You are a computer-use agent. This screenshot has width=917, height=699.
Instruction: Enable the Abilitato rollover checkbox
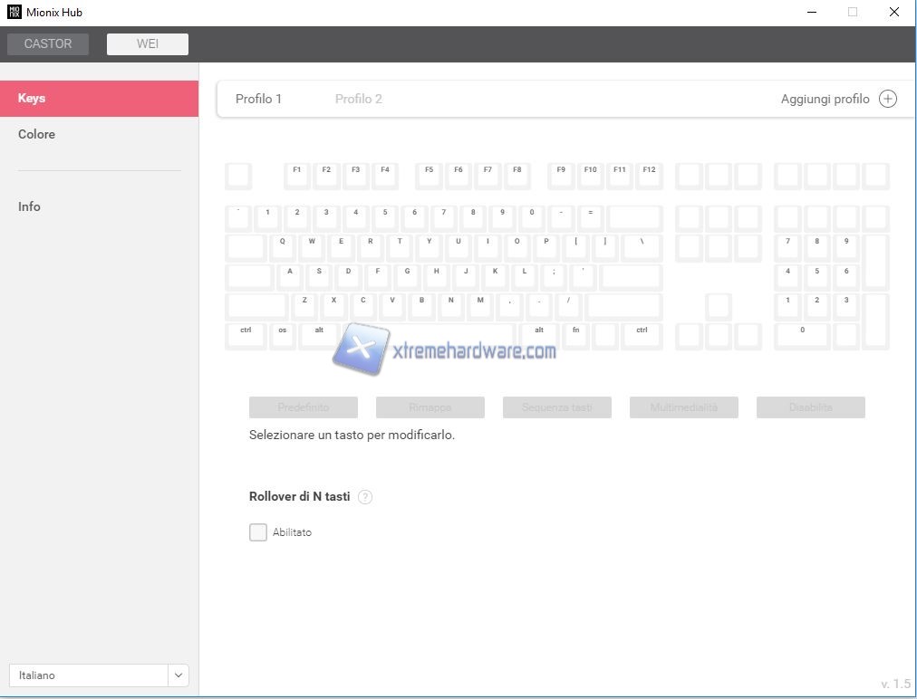[x=258, y=532]
